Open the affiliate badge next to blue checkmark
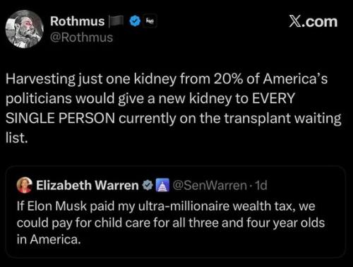Image resolution: width=353 pixels, height=267 pixels. point(150,21)
